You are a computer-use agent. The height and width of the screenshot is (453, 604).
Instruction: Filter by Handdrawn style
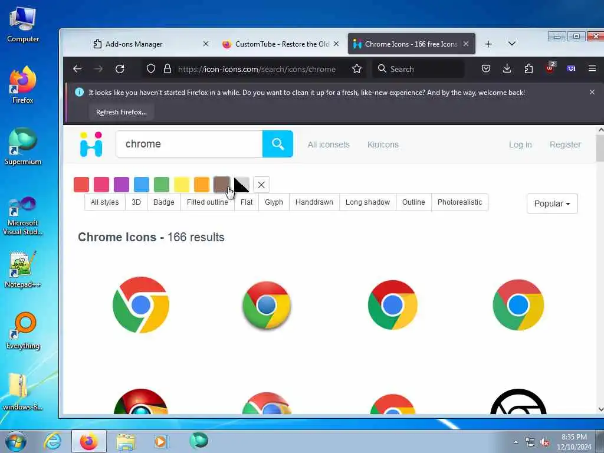click(314, 202)
